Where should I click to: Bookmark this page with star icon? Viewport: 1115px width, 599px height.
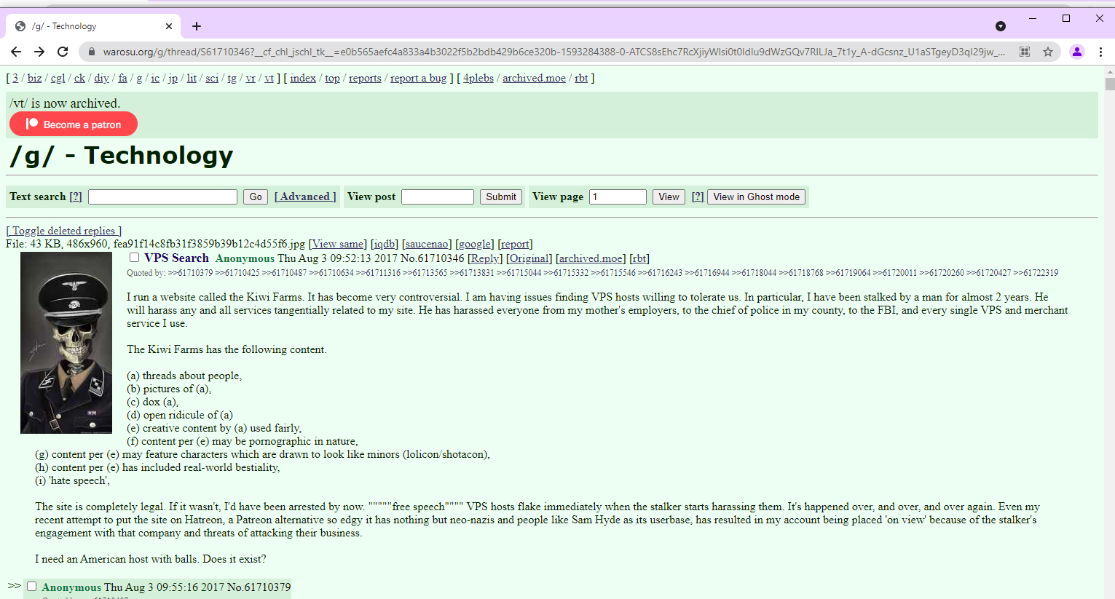(1048, 52)
